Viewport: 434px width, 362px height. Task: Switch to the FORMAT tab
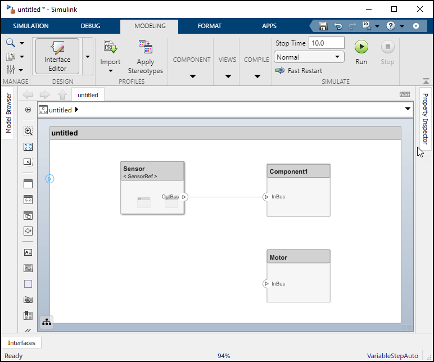pyautogui.click(x=210, y=26)
